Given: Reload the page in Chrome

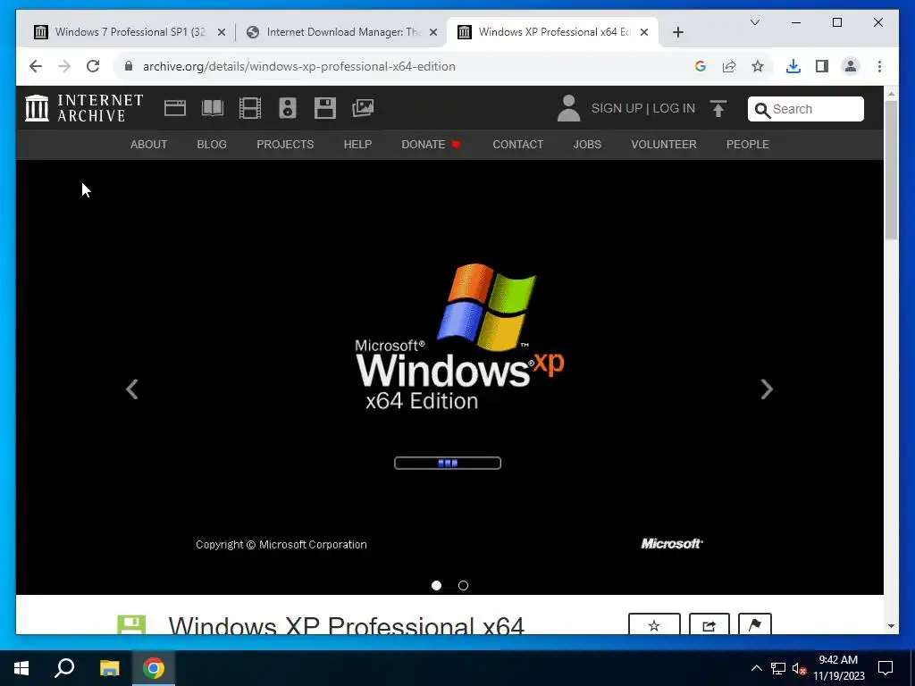Looking at the screenshot, I should (93, 66).
